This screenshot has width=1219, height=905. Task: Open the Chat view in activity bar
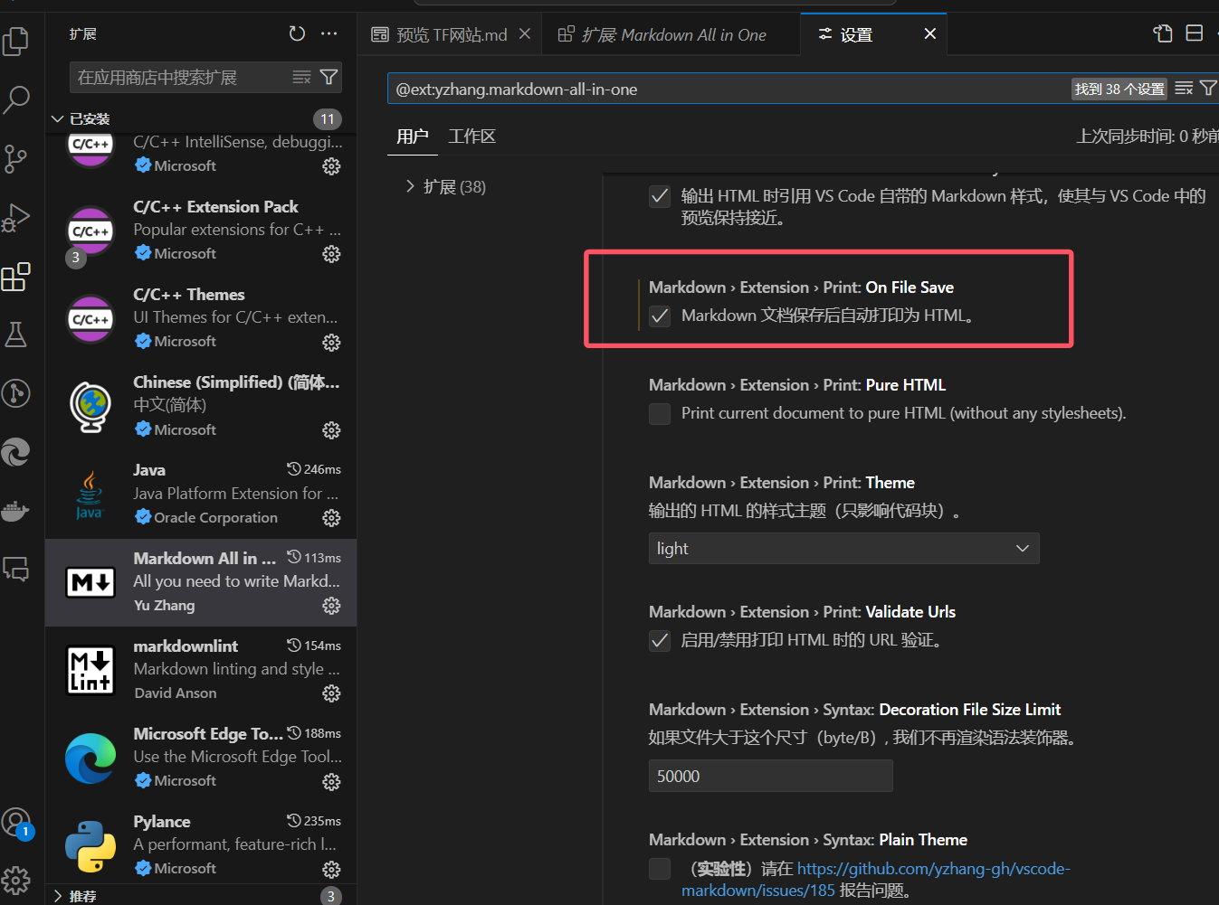[16, 570]
